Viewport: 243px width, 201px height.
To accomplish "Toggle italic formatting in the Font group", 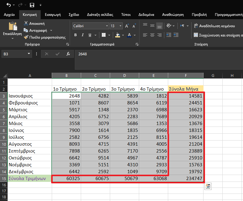I will tap(82, 35).
